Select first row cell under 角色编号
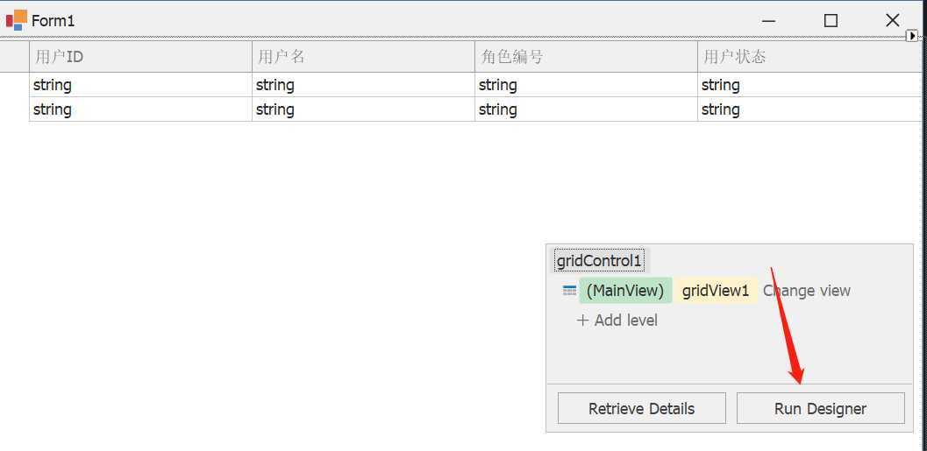This screenshot has height=451, width=927. tap(587, 85)
